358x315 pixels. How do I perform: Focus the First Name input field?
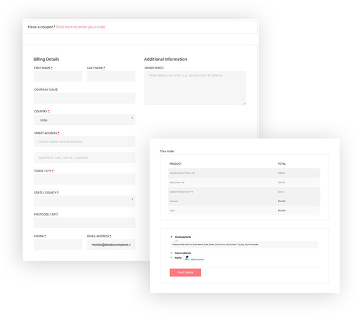pos(58,76)
